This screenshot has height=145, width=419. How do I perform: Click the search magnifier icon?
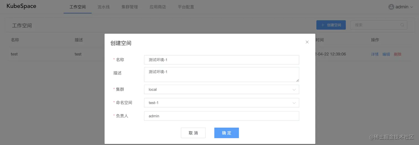tap(402, 25)
